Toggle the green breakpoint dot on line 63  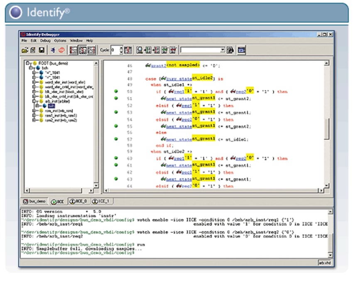pos(116,179)
